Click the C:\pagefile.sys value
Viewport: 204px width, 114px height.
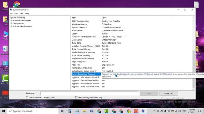108,65
